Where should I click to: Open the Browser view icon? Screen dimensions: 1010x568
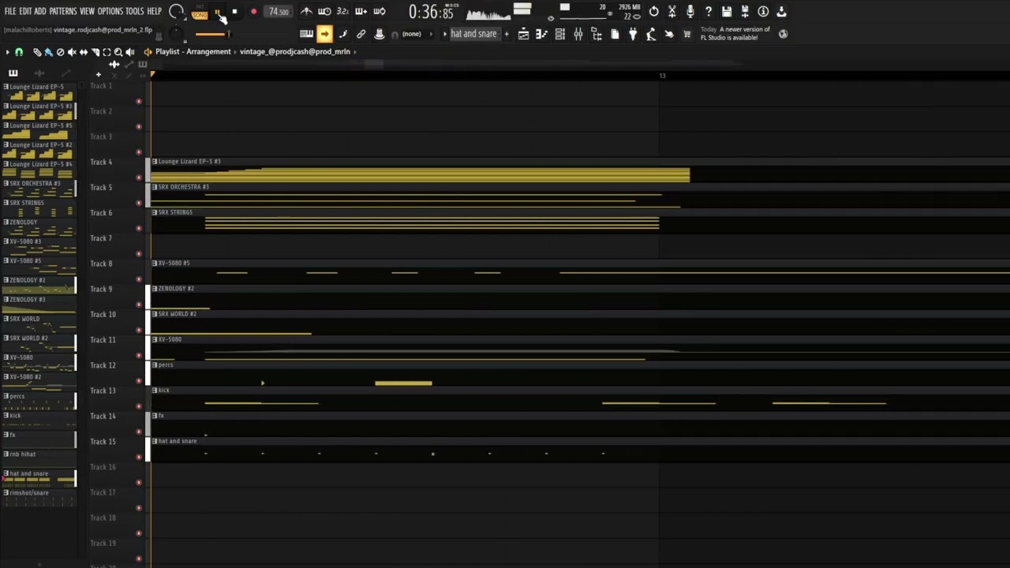click(597, 34)
